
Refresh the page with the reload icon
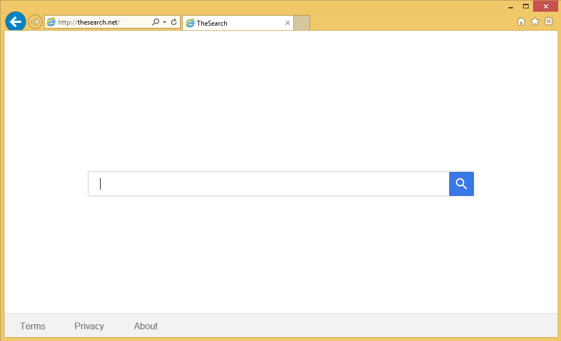pyautogui.click(x=174, y=22)
